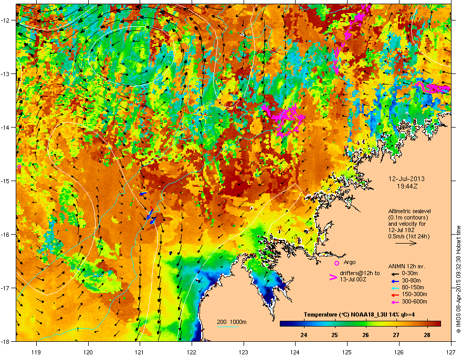Click the 26 label on temperature scale

pos(365,335)
